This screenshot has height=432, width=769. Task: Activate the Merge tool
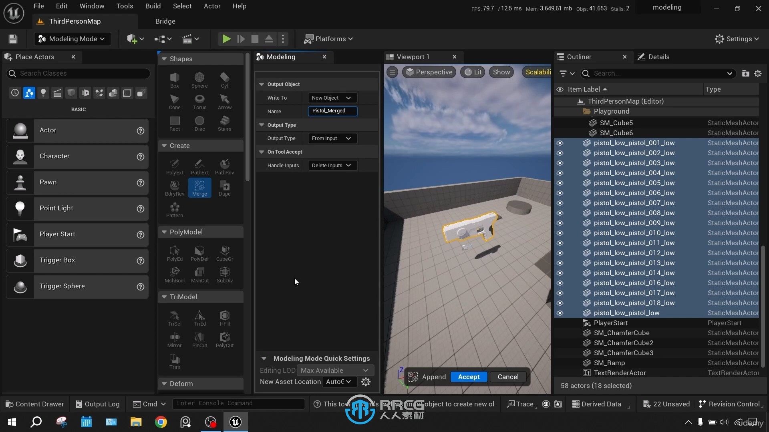pyautogui.click(x=199, y=188)
